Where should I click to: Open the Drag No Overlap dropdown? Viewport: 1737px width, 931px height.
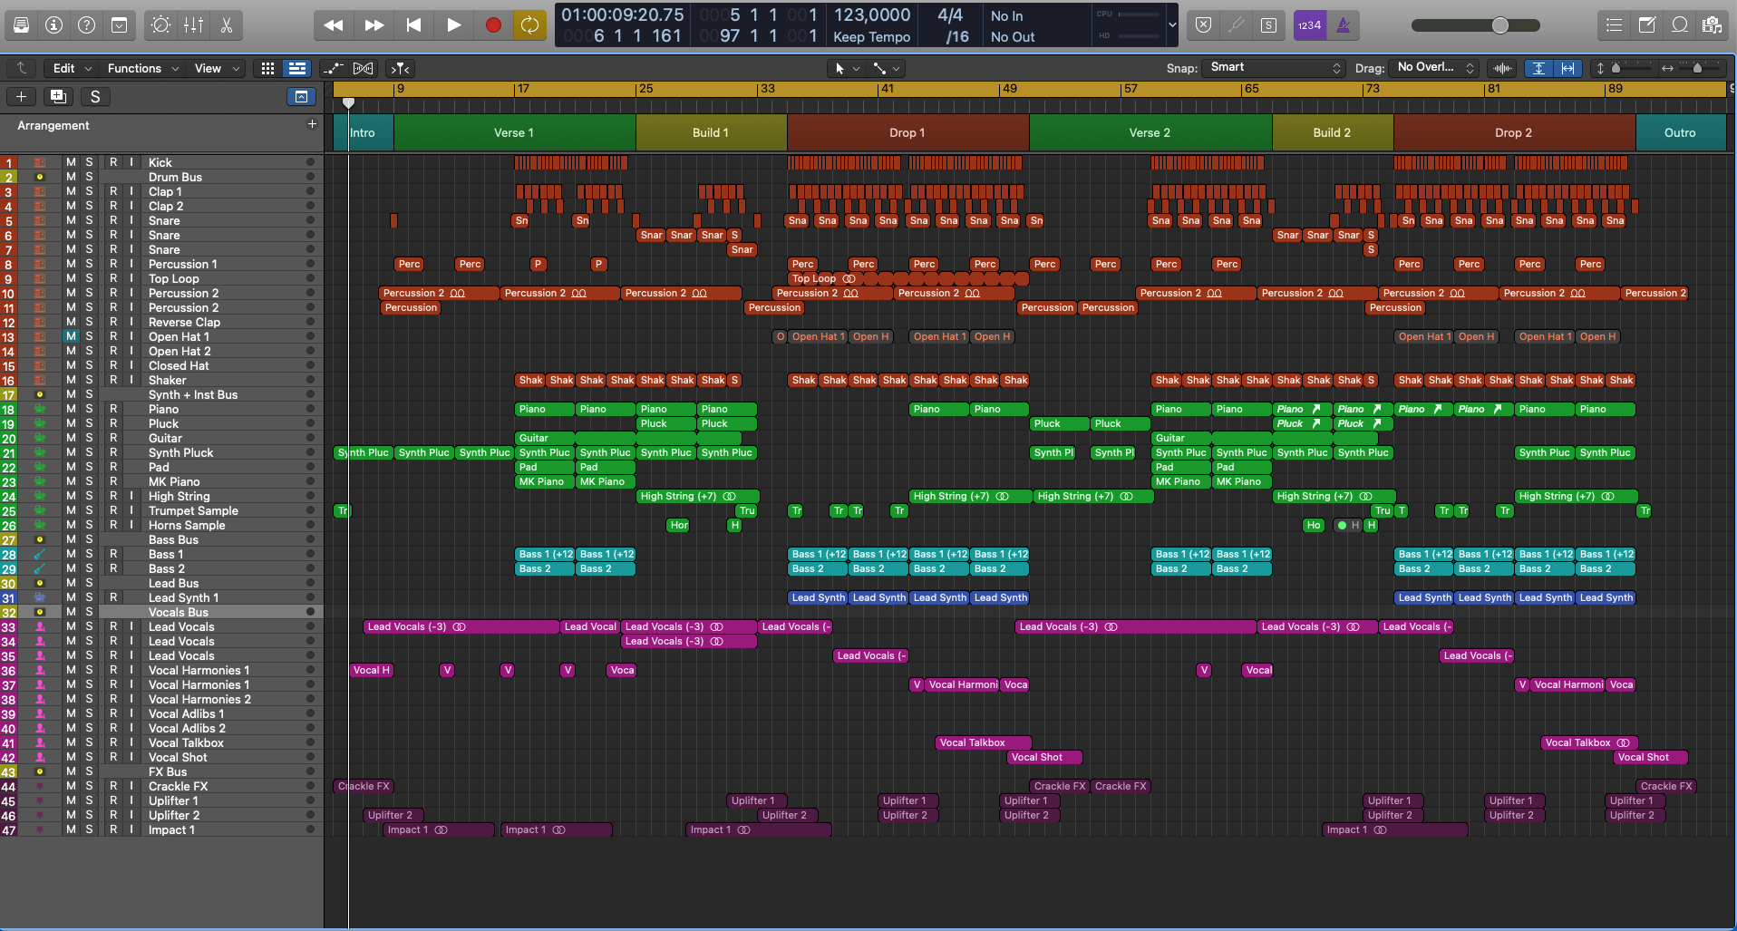[x=1435, y=67]
